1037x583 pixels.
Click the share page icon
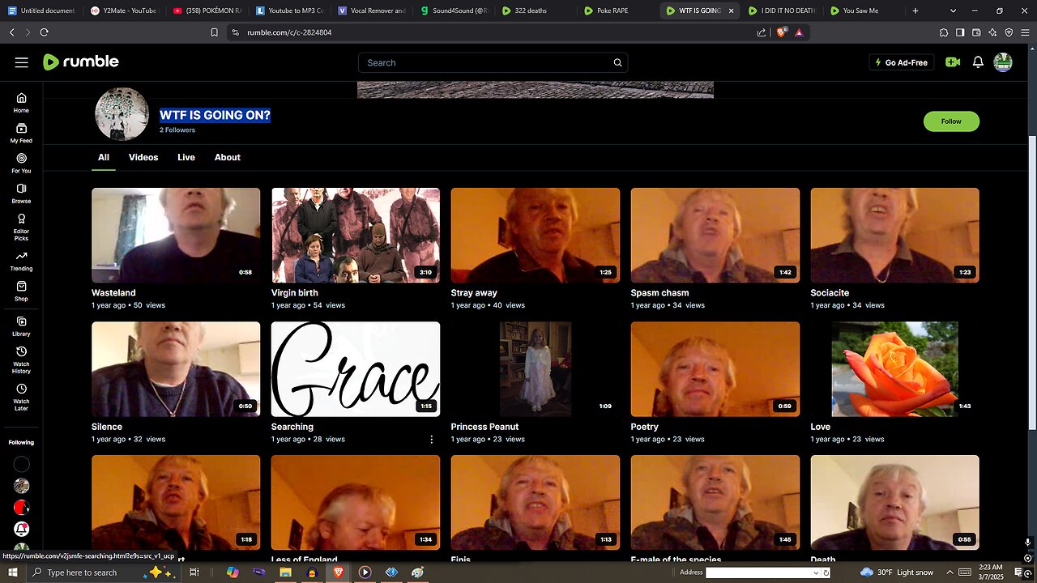coord(762,32)
